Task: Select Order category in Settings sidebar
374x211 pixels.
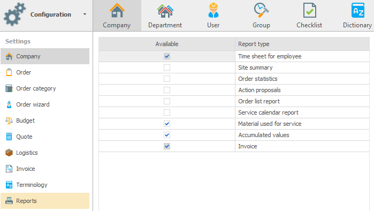Action: coord(45,88)
